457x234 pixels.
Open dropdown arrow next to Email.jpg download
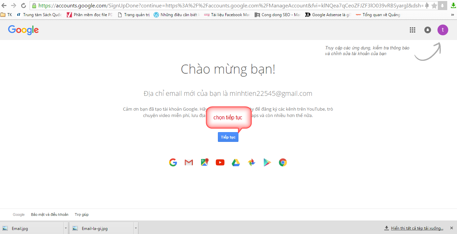65,228
